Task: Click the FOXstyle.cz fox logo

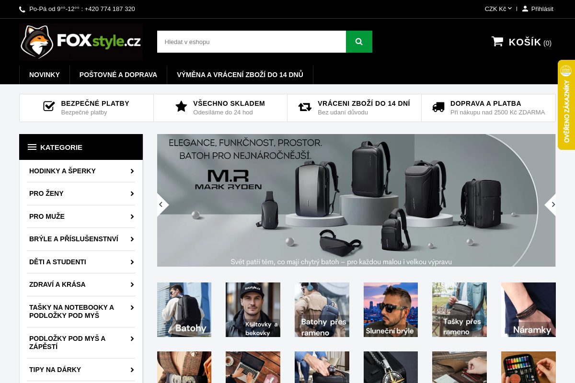Action: (81, 42)
